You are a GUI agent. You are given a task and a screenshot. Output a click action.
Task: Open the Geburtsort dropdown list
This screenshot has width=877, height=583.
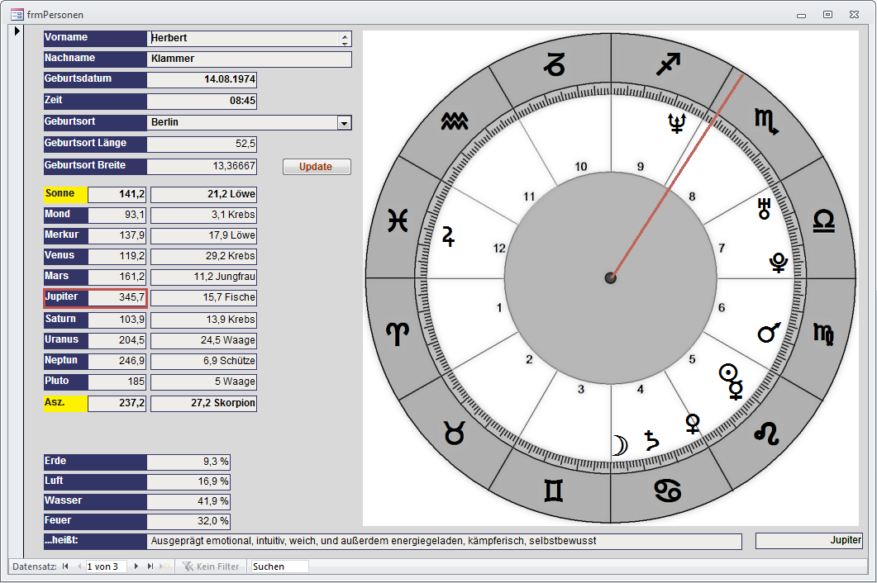[x=344, y=123]
